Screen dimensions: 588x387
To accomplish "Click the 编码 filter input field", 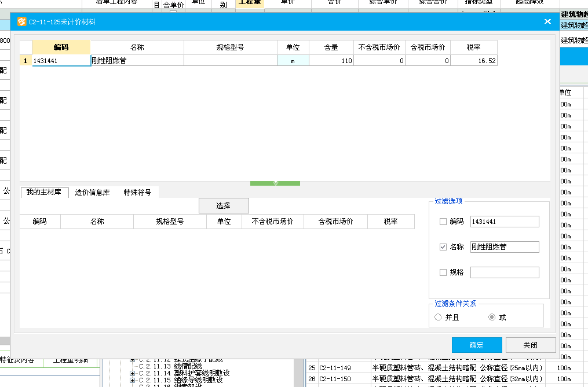I will [505, 222].
